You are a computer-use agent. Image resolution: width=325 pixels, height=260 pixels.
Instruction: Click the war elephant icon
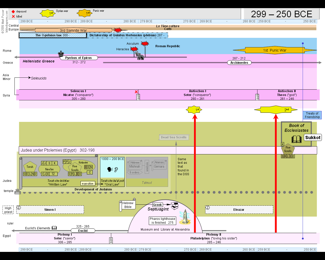140,56
